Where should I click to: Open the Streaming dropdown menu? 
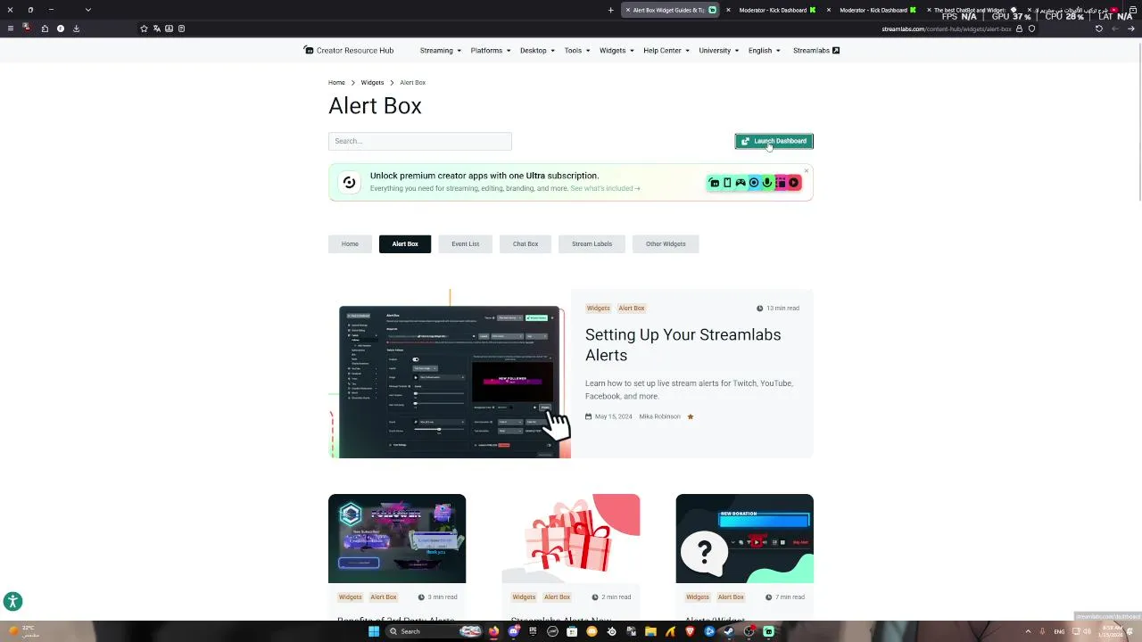(440, 50)
